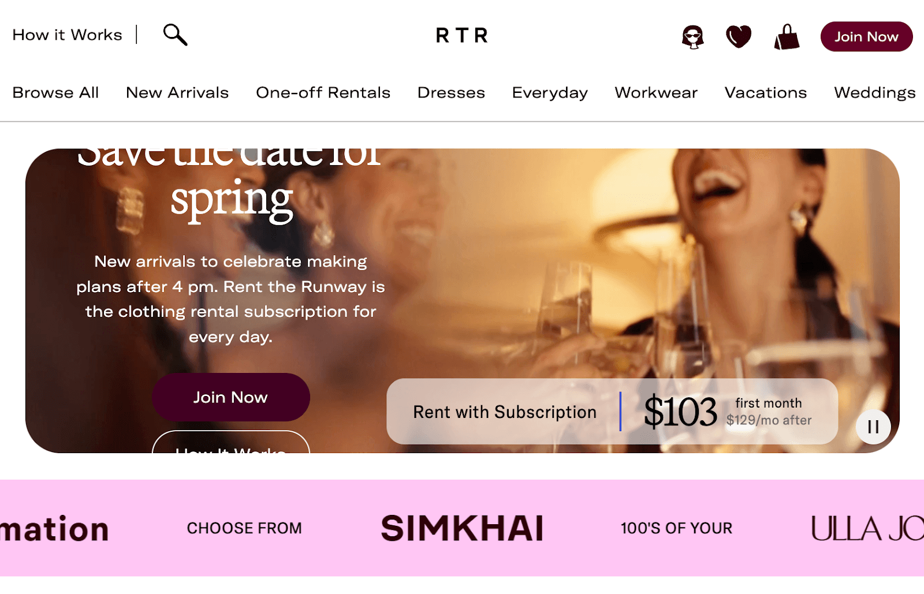
Task: Open the Dresses category
Action: (x=451, y=92)
